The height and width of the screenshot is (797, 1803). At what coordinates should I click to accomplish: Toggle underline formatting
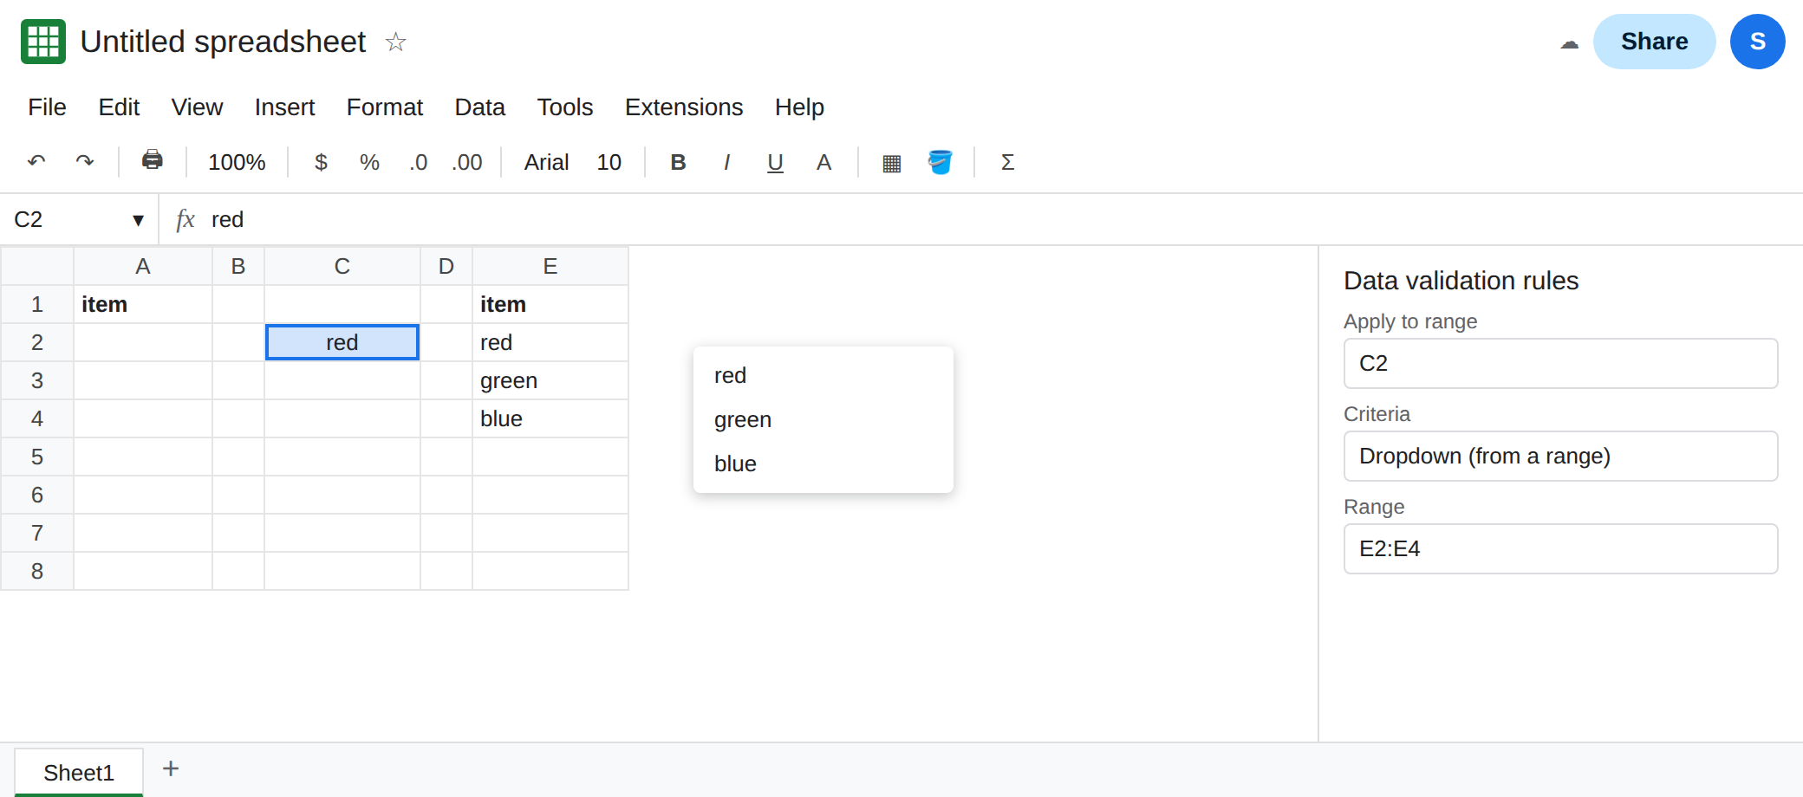[776, 162]
